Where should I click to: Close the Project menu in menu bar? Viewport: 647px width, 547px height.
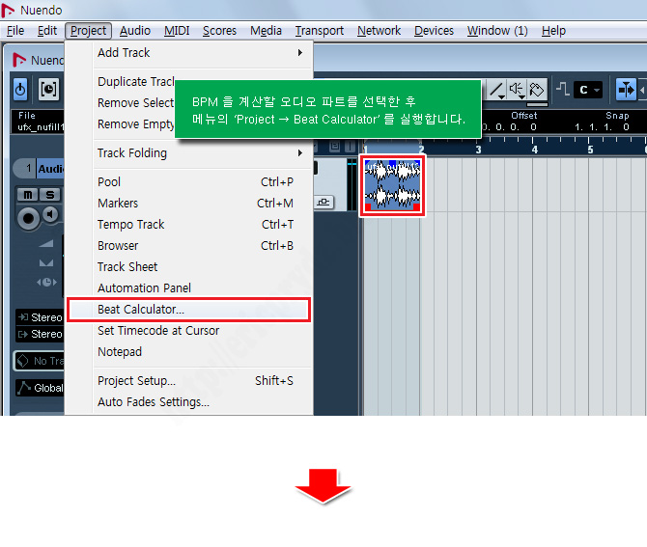88,31
